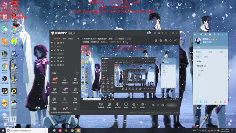The width and height of the screenshot is (236, 133).
Task: Open 空间 dropdown tab in QQ
Action: pyautogui.click(x=222, y=52)
